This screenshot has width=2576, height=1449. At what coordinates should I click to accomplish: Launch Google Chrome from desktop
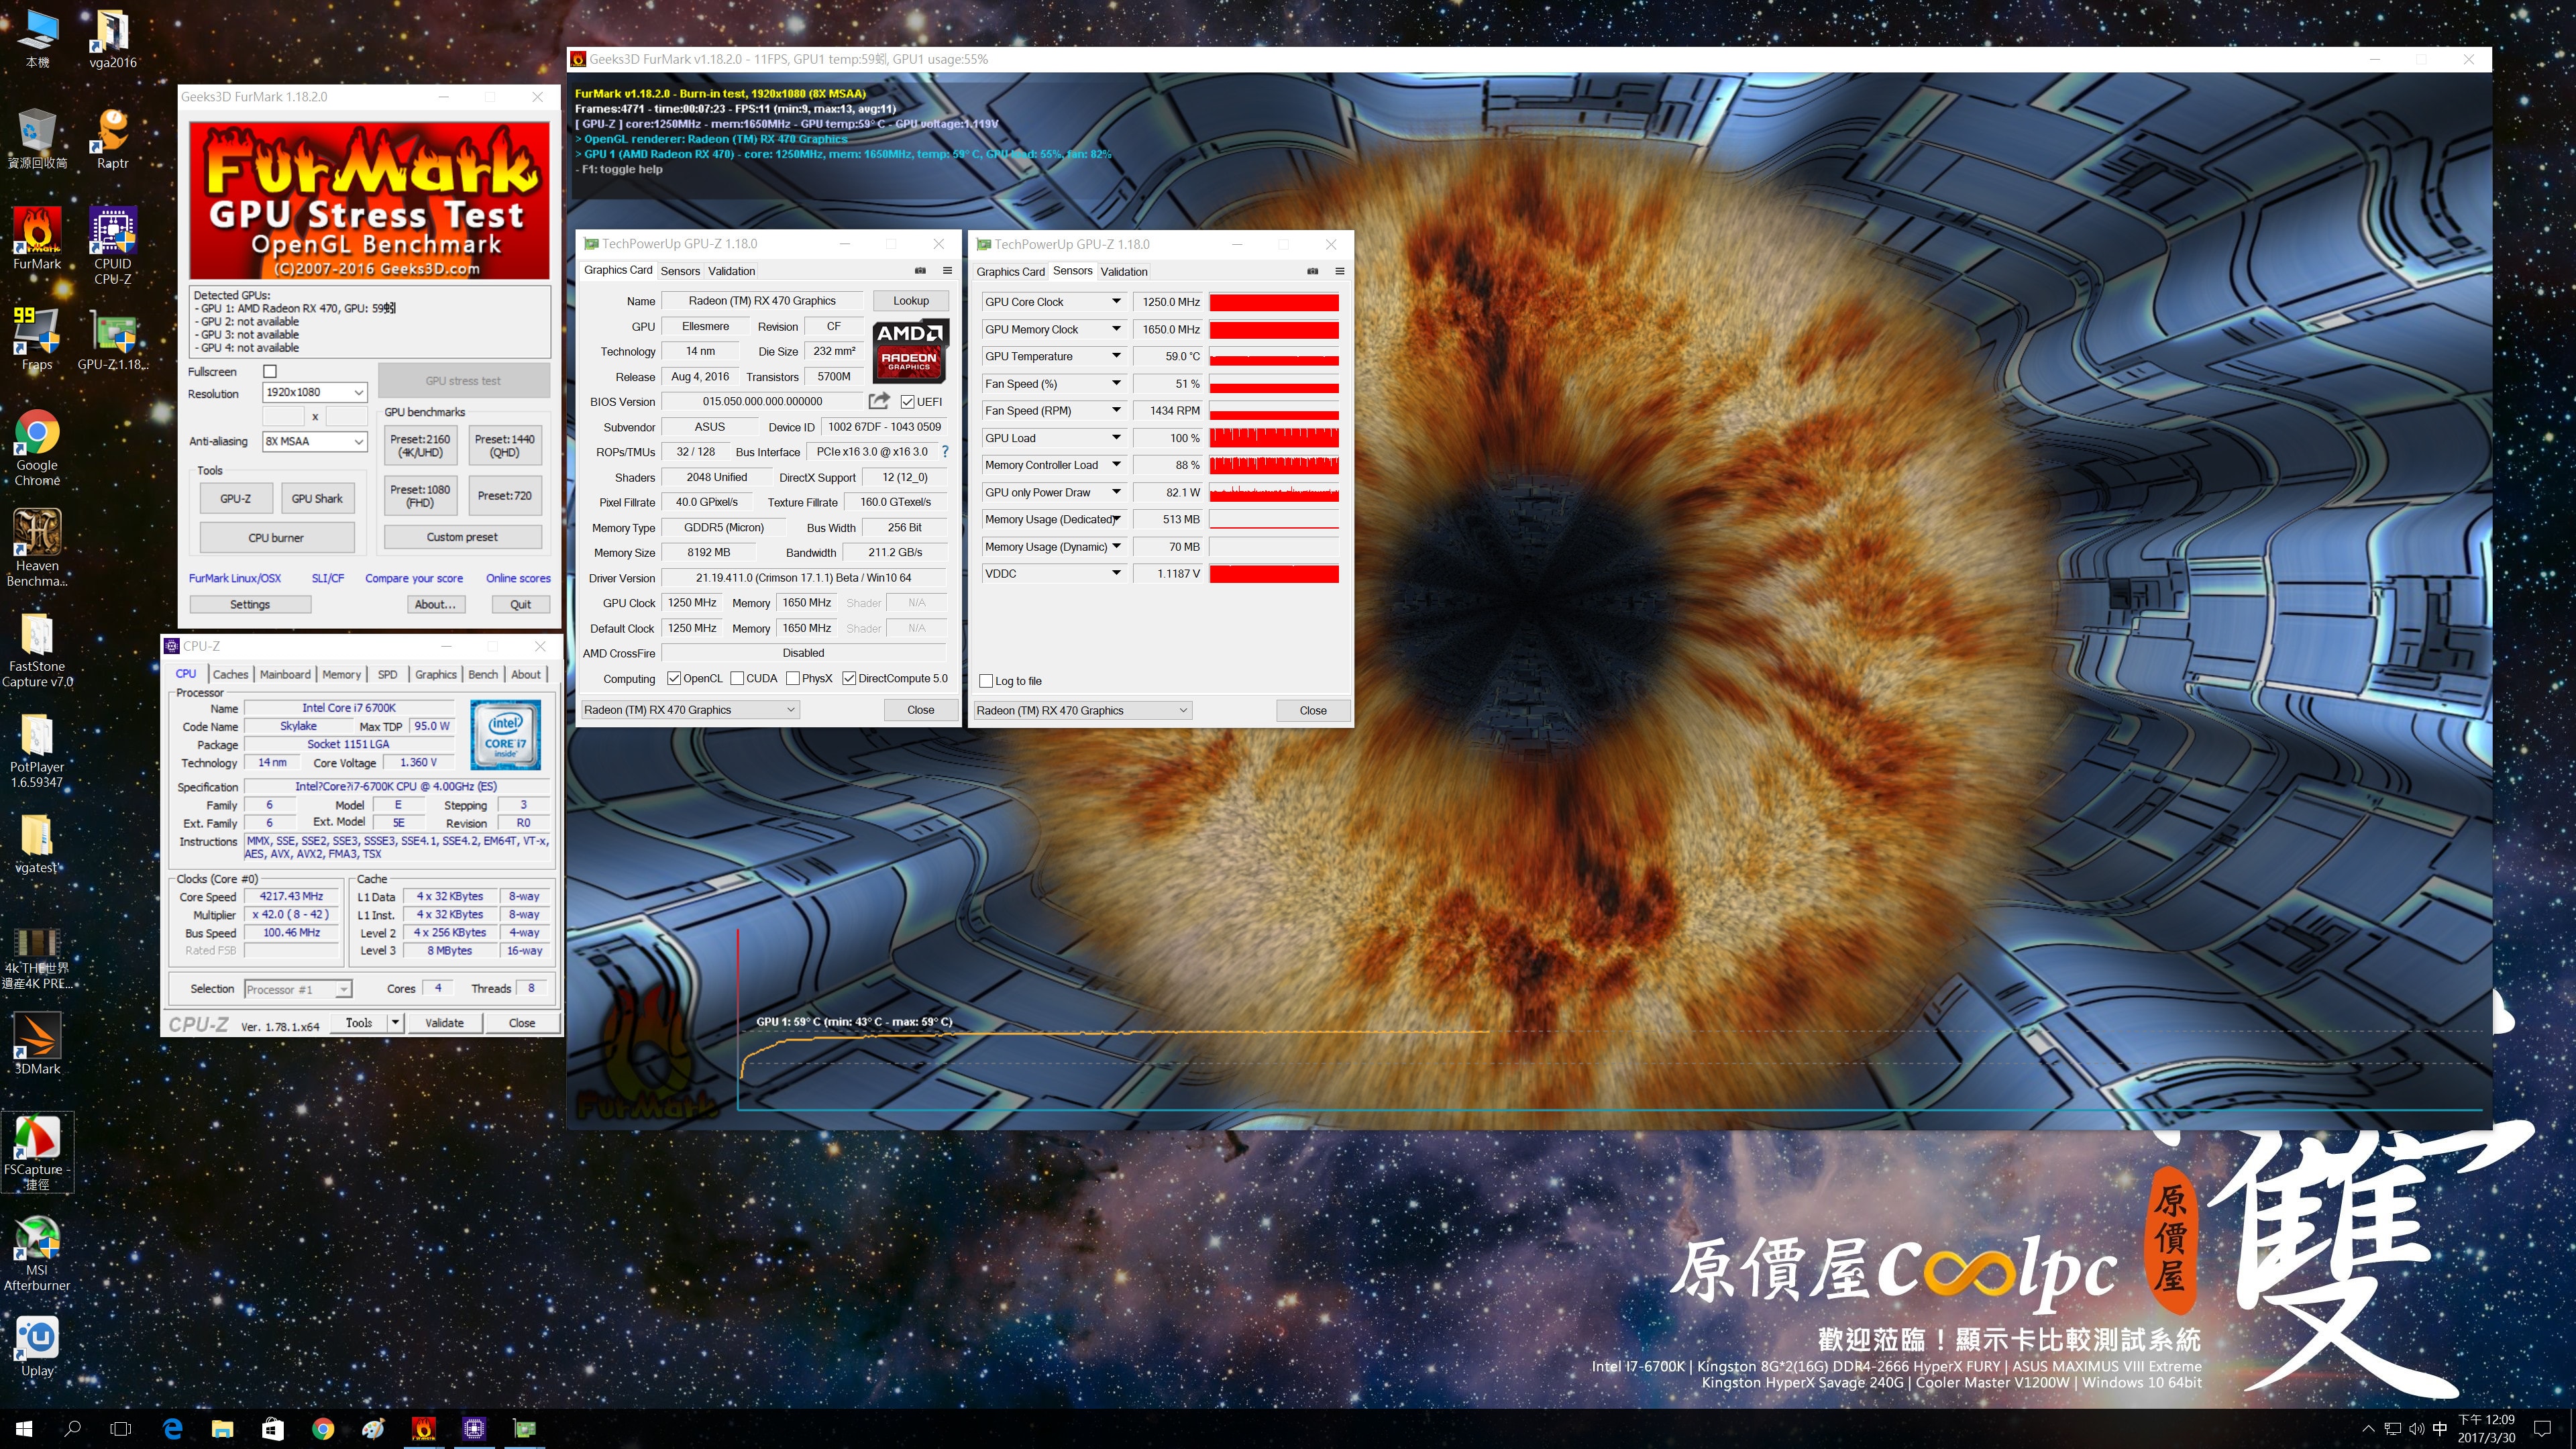(x=37, y=447)
